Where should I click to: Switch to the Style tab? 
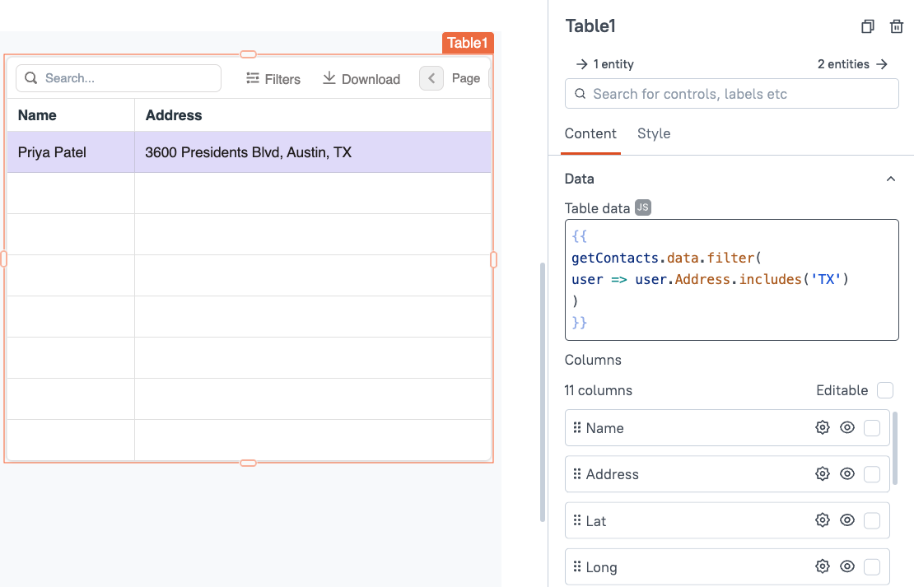(x=654, y=133)
